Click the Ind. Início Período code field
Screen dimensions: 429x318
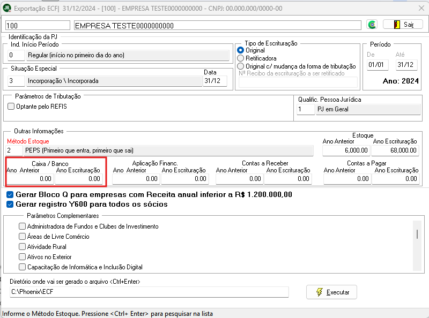click(x=16, y=55)
